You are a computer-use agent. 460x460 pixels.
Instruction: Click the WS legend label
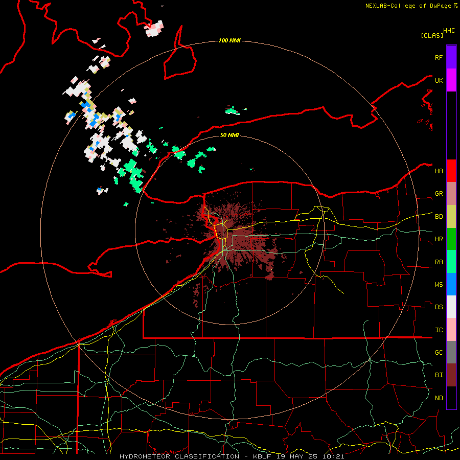click(x=439, y=285)
